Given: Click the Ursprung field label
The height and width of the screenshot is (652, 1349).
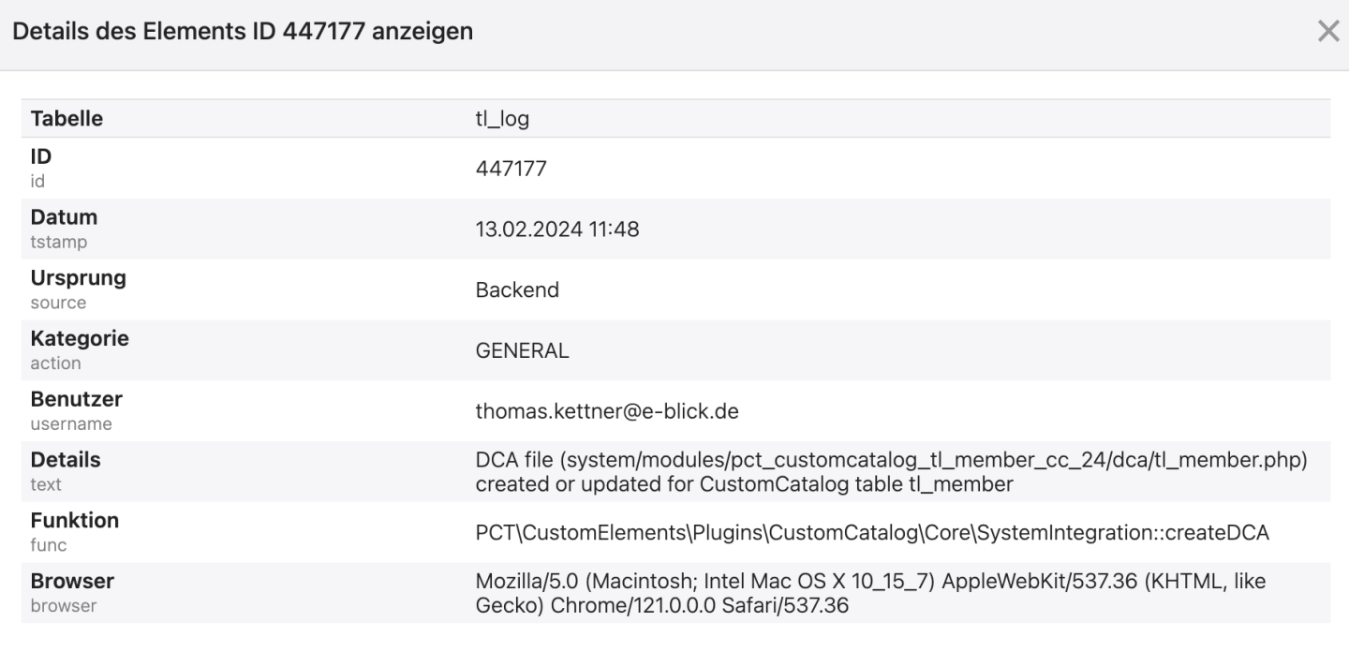Looking at the screenshot, I should pos(78,278).
